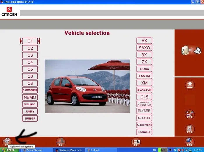Click the red Citroën C1 photo
Image resolution: width=204 pixels, height=152 pixels.
tap(87, 86)
